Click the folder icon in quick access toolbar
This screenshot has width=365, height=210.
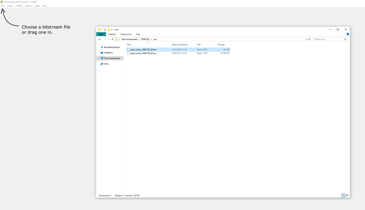tap(99, 30)
